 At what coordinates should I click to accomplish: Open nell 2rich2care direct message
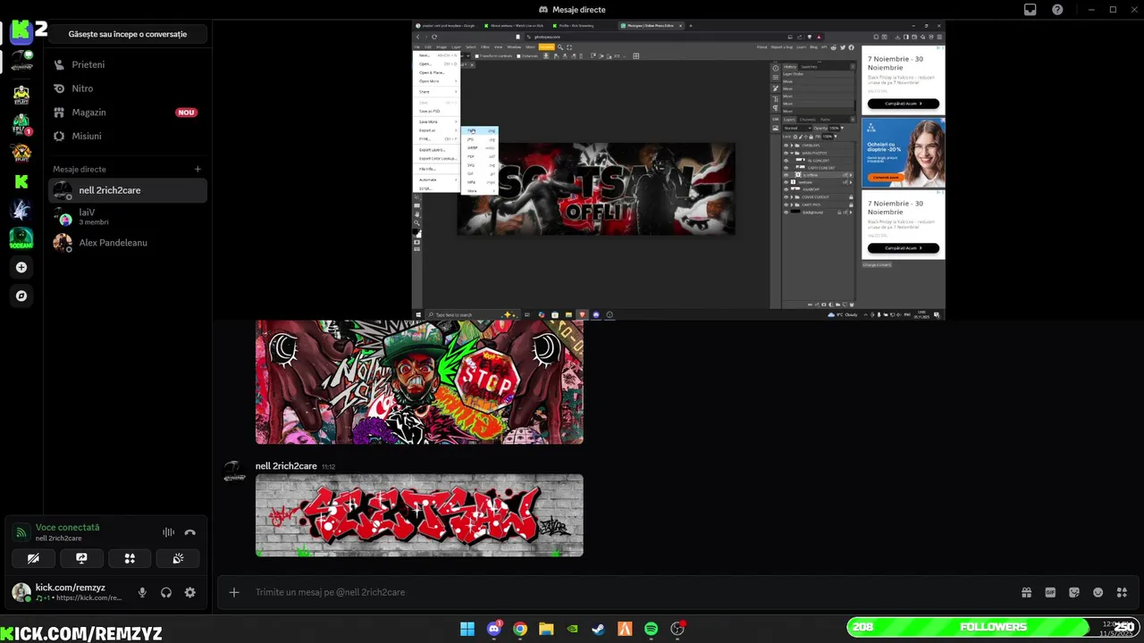pyautogui.click(x=128, y=190)
